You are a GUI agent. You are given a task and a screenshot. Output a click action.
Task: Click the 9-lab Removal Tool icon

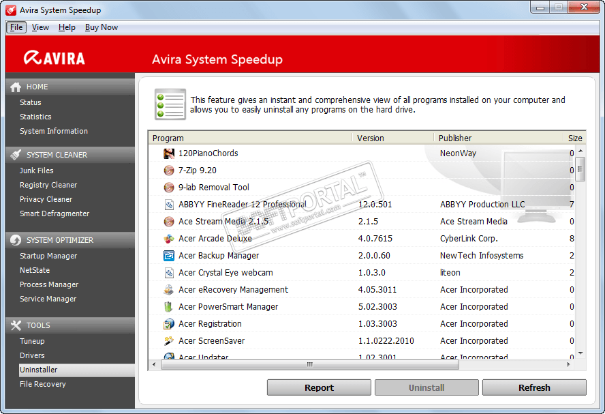[168, 188]
